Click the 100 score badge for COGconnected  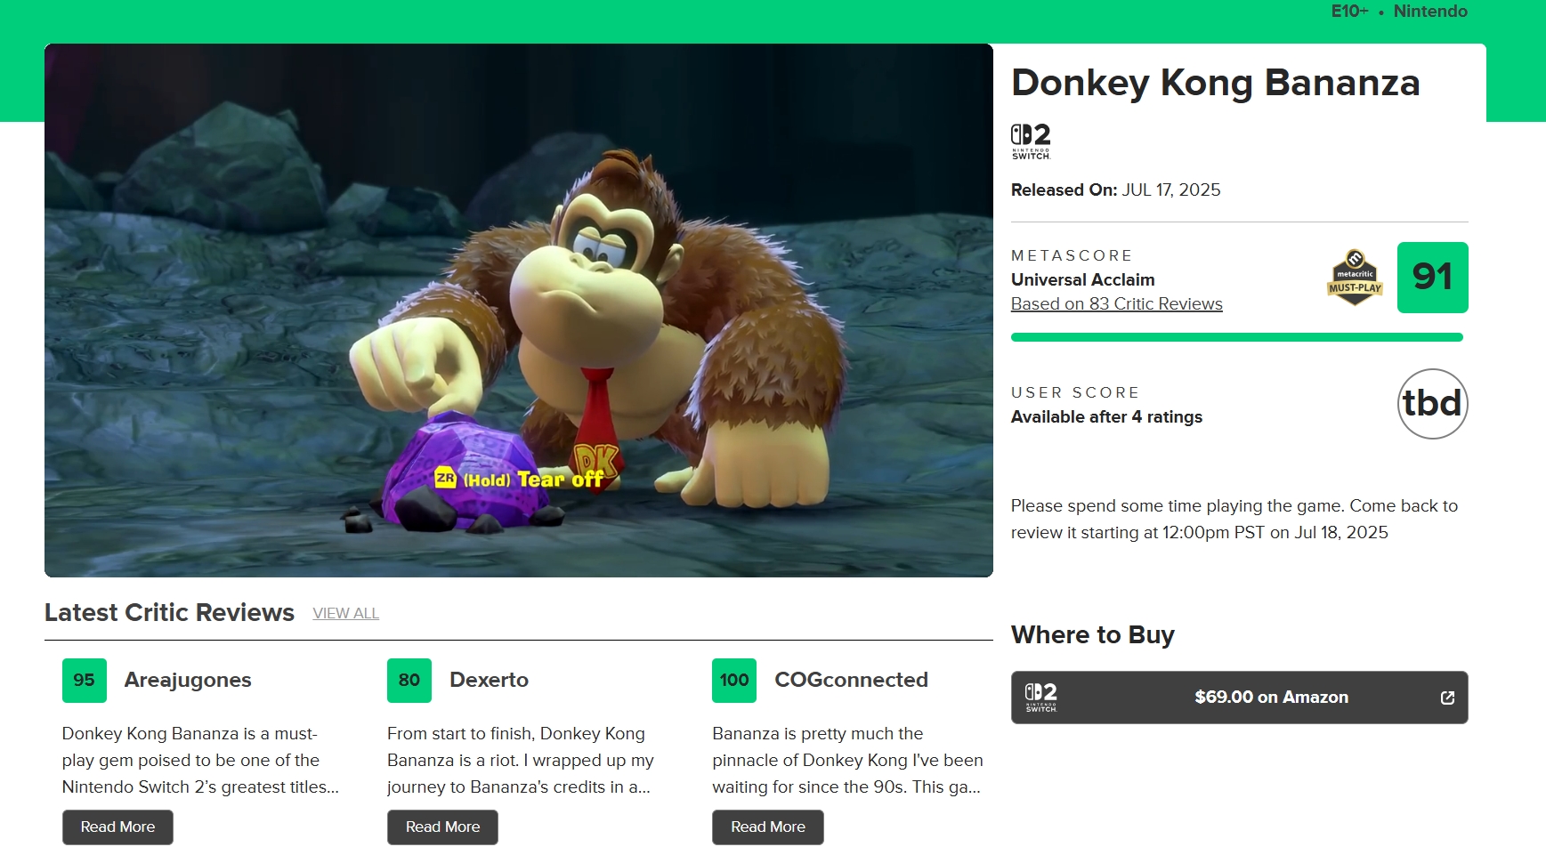click(x=734, y=681)
